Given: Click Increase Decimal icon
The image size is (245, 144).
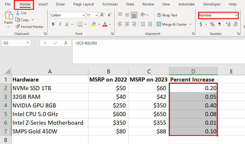Looking at the screenshot, I should [228, 24].
